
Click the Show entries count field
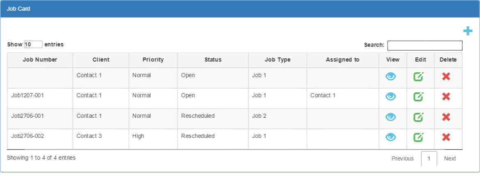click(x=33, y=44)
